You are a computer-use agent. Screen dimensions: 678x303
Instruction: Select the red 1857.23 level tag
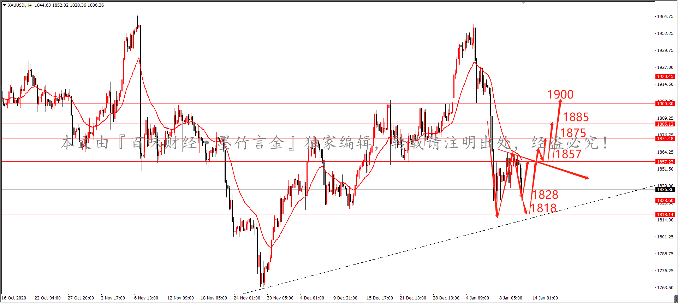point(665,162)
